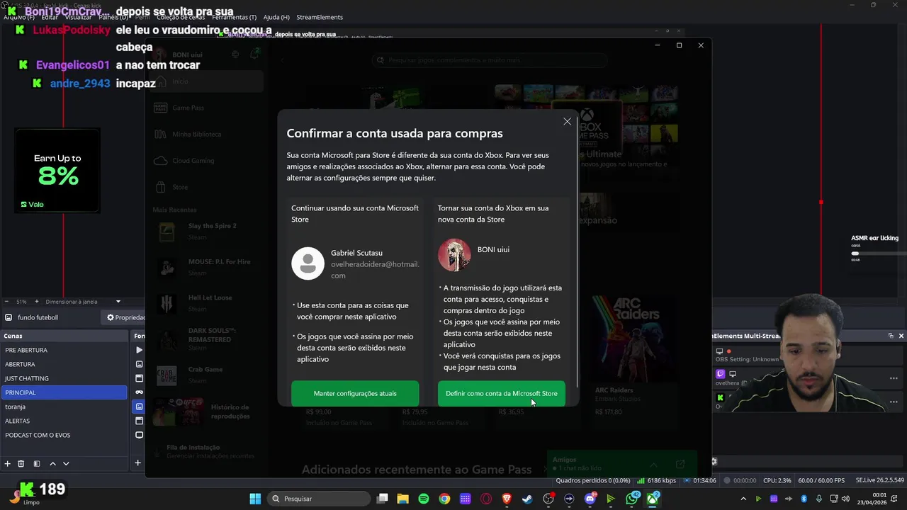Image resolution: width=907 pixels, height=510 pixels.
Task: Delete selected scene with trash icon
Action: click(x=21, y=463)
